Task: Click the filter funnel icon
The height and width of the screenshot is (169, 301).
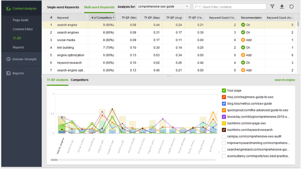Action: click(272, 6)
